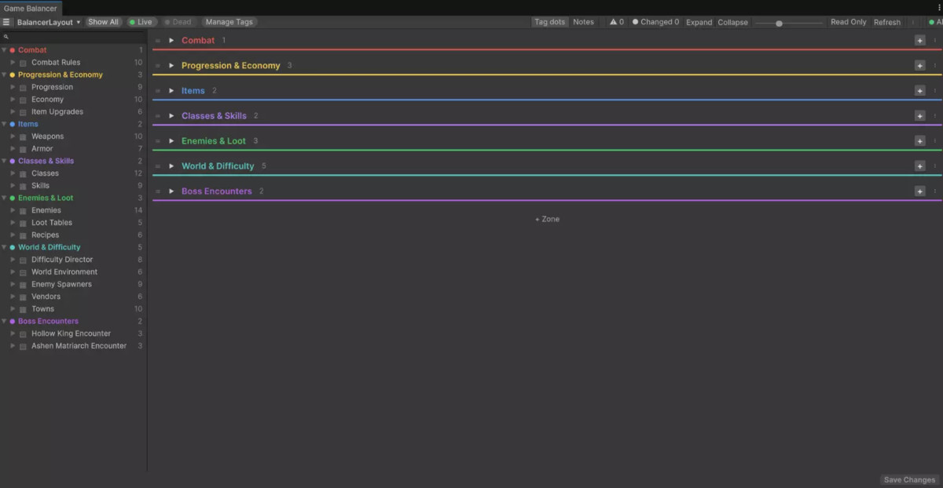The height and width of the screenshot is (488, 943).
Task: Expand the Combat zone in main panel
Action: [x=171, y=40]
